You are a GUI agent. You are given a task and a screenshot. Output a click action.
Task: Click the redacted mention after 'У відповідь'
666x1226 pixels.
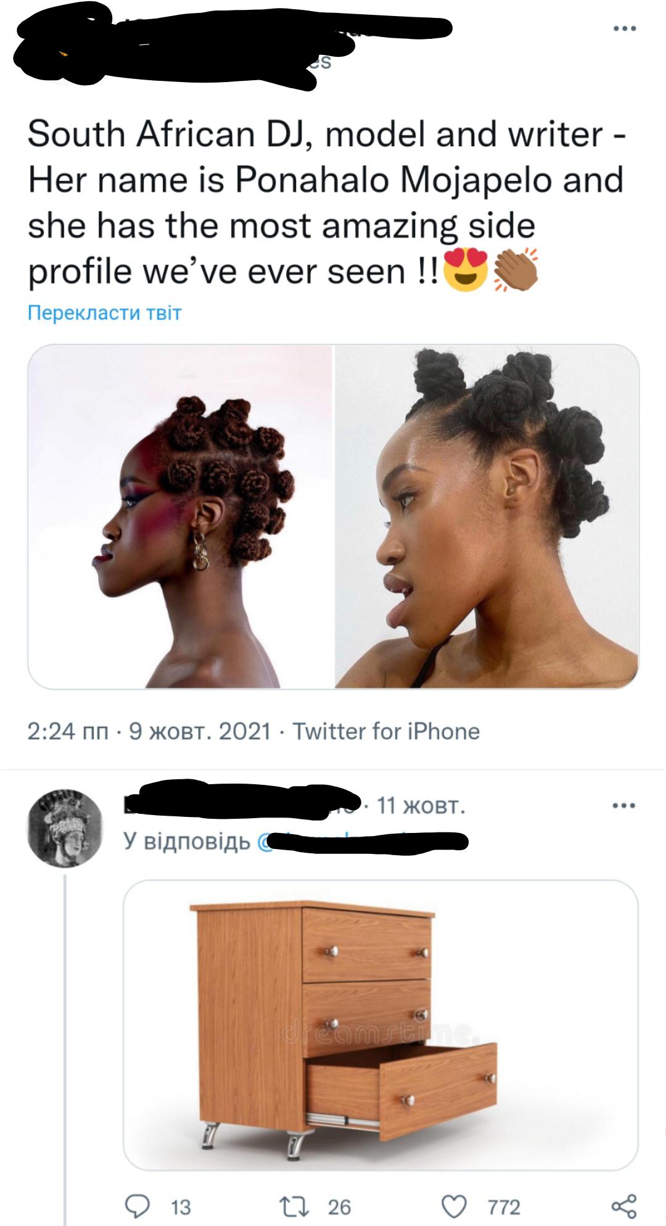[363, 842]
